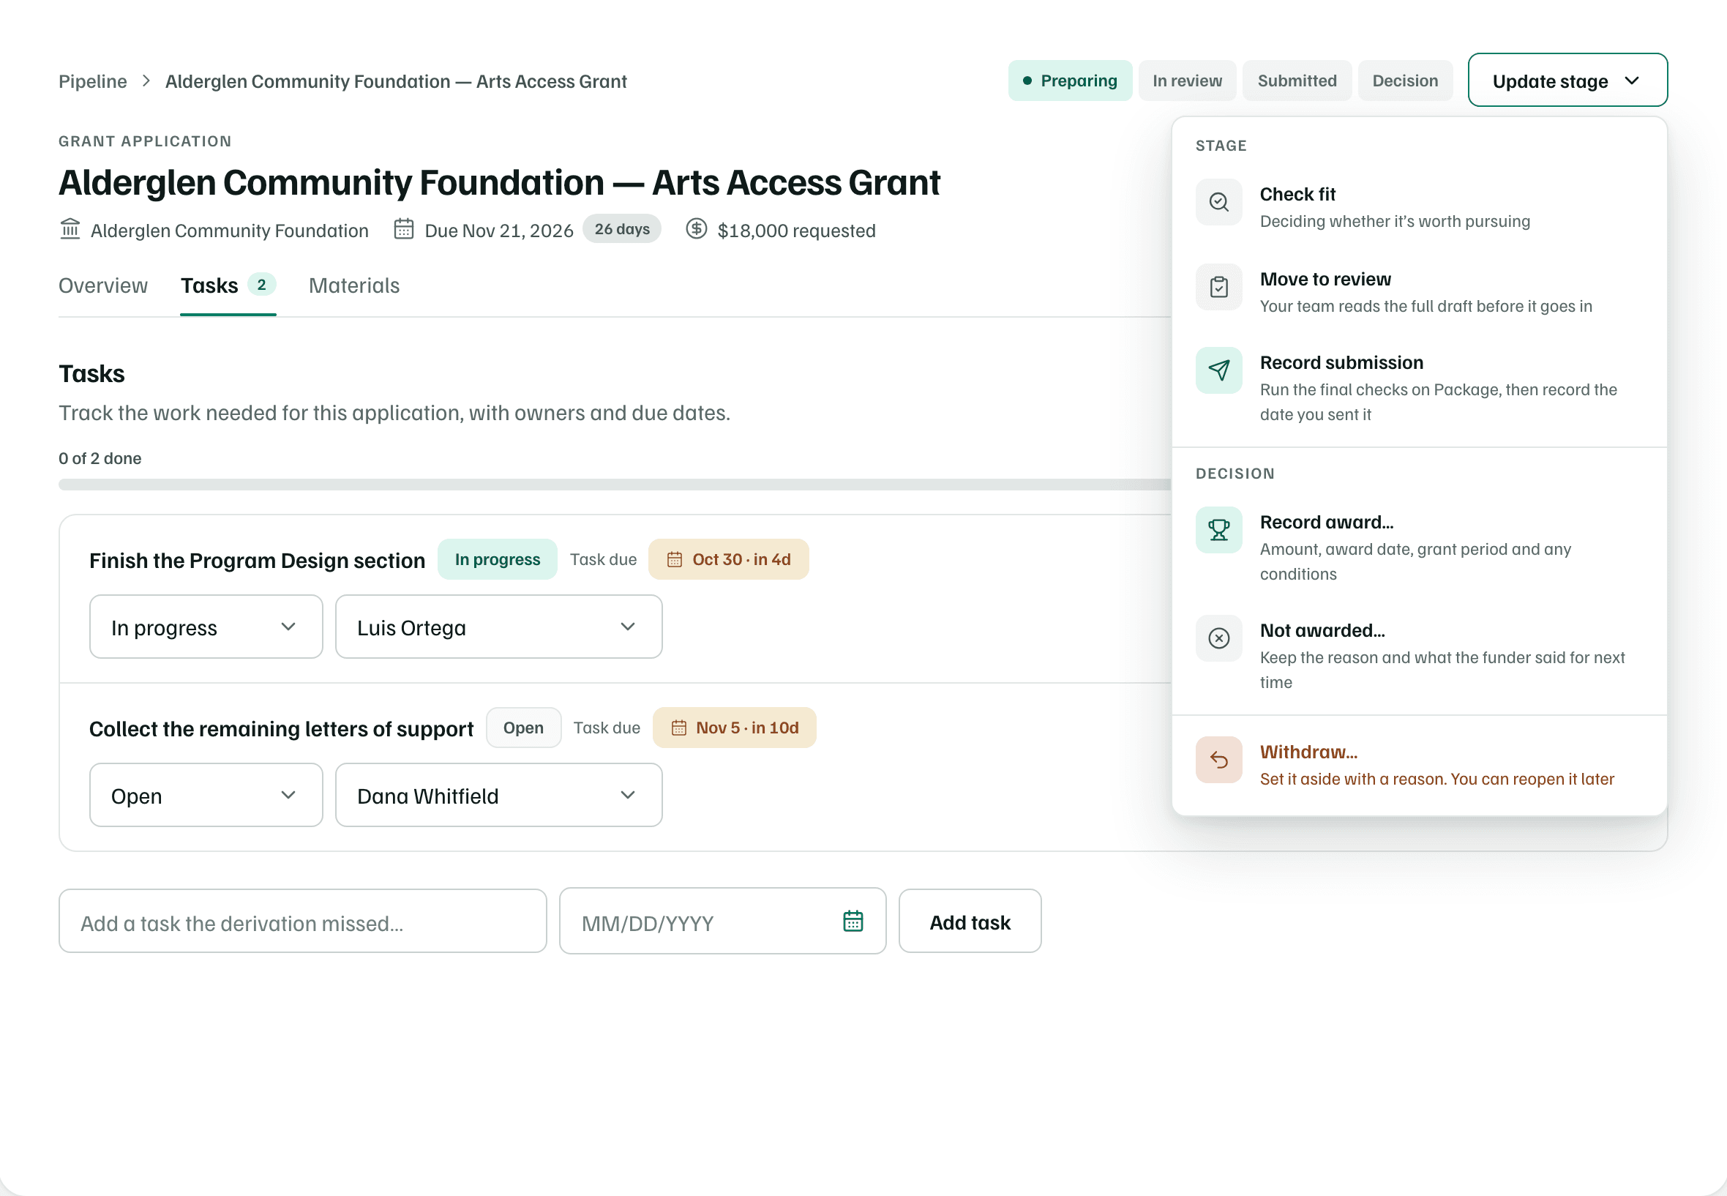
Task: Click the Tasks section heading
Action: pyautogui.click(x=91, y=373)
